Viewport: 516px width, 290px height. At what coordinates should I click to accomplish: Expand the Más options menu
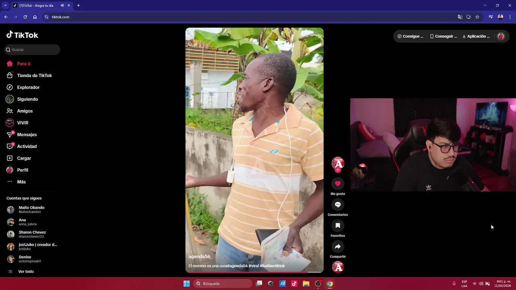pyautogui.click(x=17, y=182)
